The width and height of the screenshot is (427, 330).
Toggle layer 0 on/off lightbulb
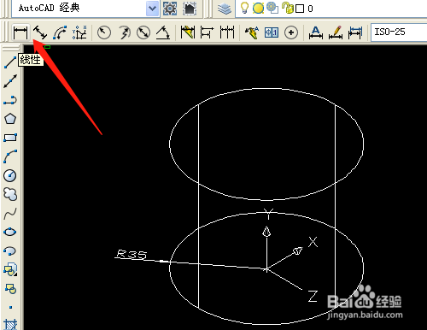coord(244,8)
